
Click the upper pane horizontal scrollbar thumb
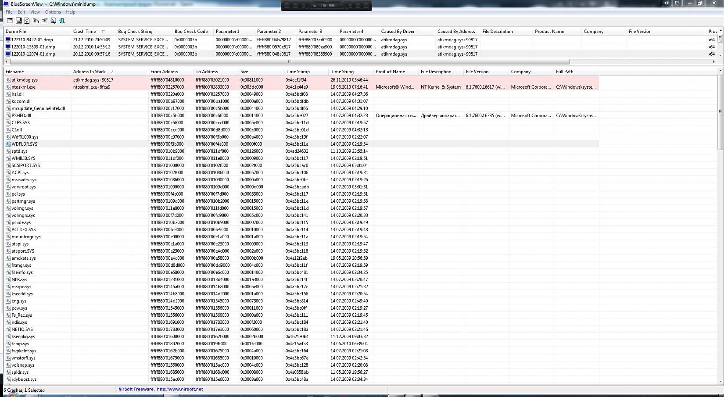[289, 61]
